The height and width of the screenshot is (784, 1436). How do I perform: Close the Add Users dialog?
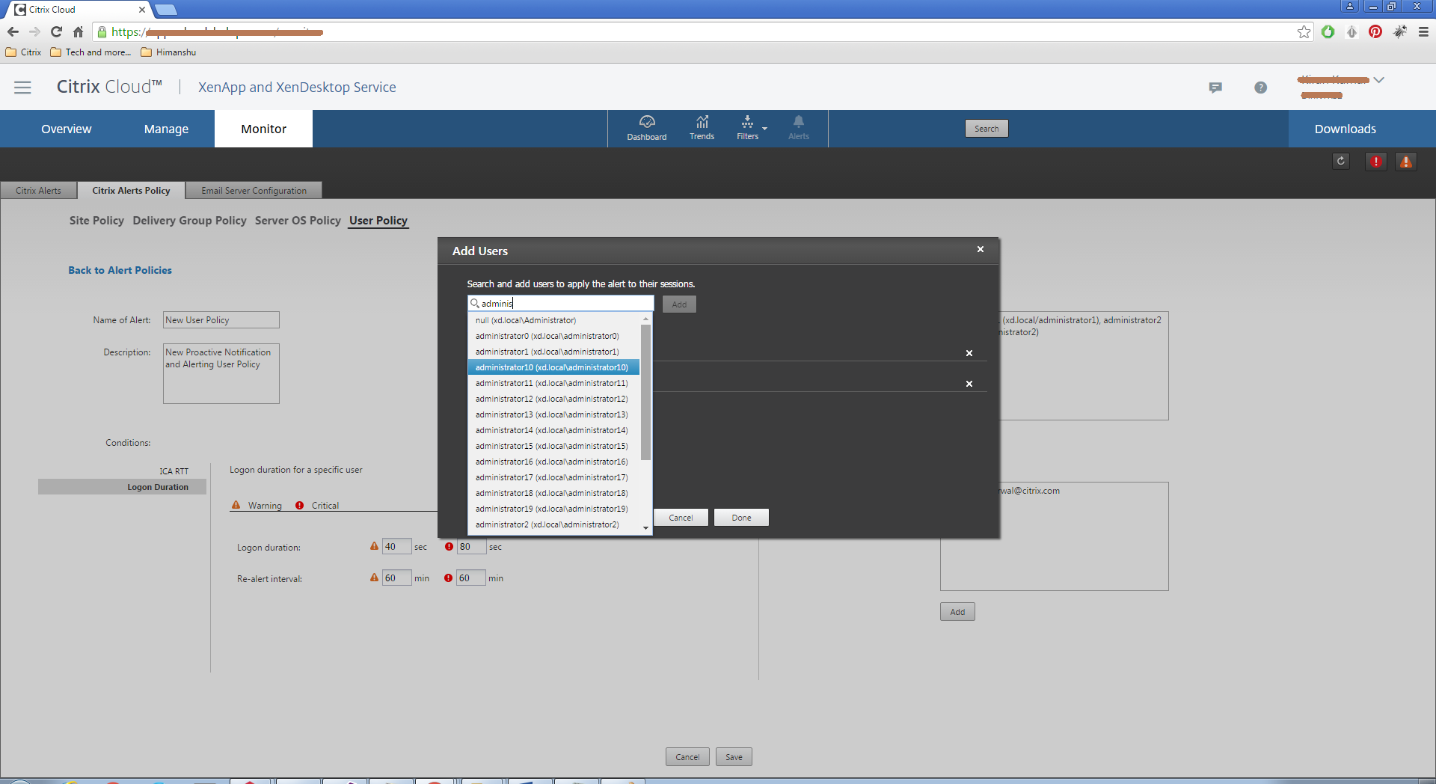980,250
